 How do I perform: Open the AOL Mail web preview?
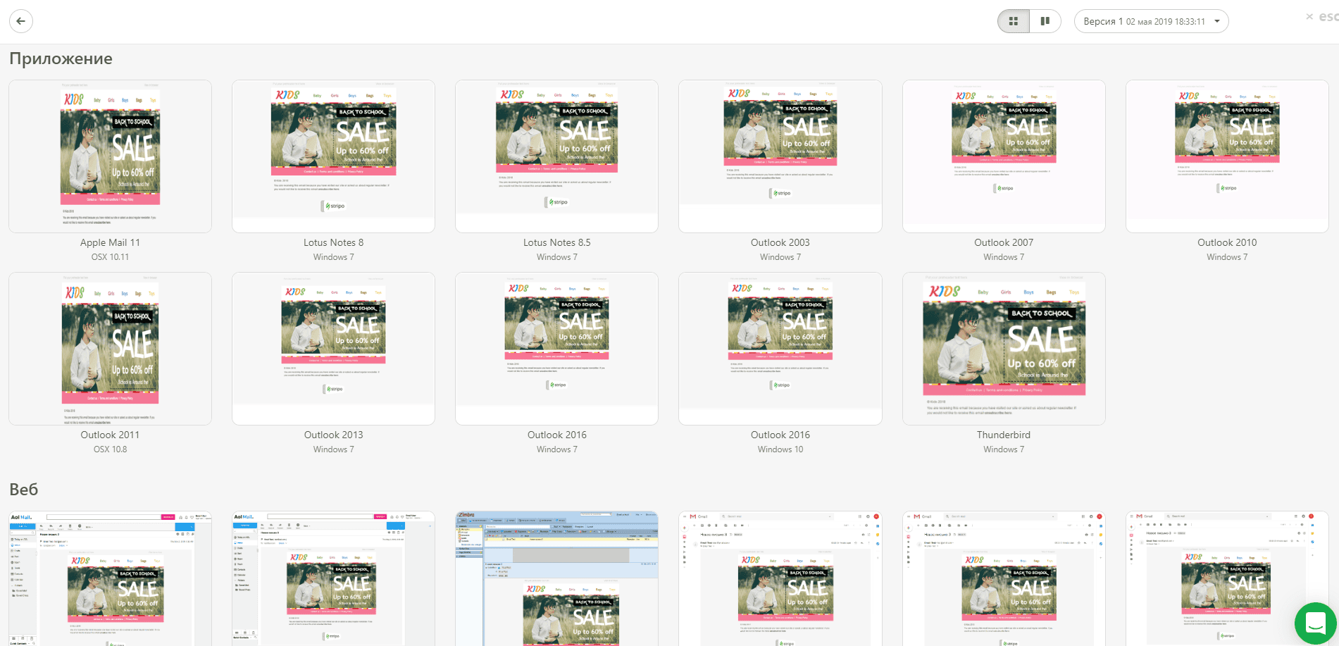click(110, 578)
